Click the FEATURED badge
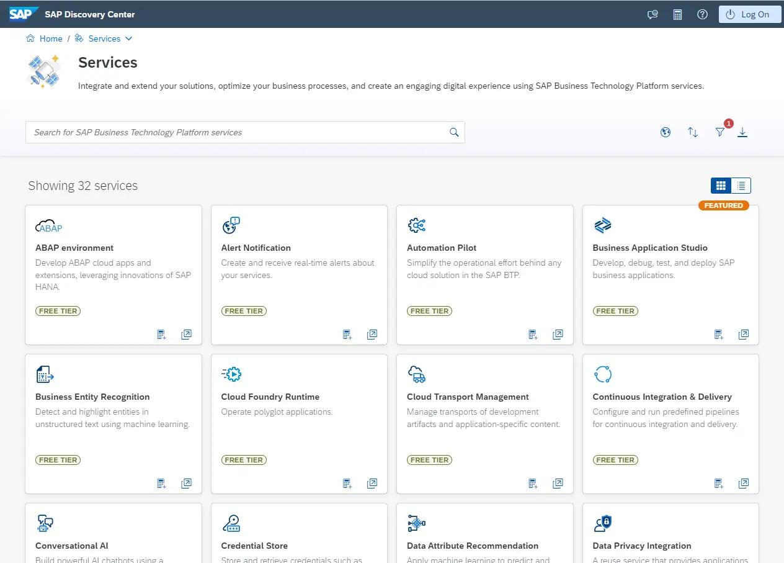Image resolution: width=784 pixels, height=563 pixels. tap(723, 205)
